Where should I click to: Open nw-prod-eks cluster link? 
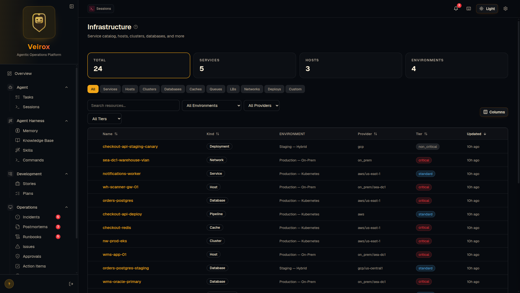coord(115,241)
